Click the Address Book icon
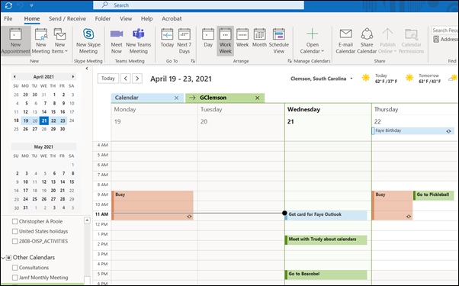The height and width of the screenshot is (286, 459). (436, 39)
